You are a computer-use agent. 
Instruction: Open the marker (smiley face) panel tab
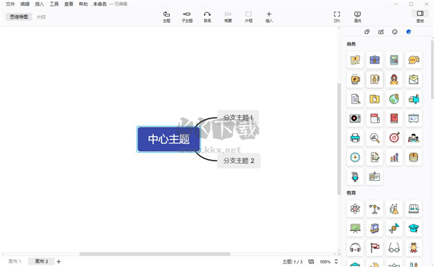tap(395, 32)
